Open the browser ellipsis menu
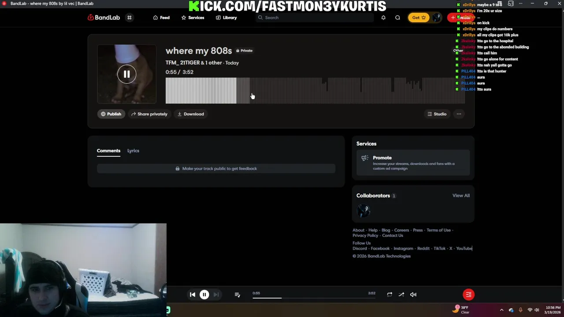Viewport: 564px width, 317px height. (521, 4)
